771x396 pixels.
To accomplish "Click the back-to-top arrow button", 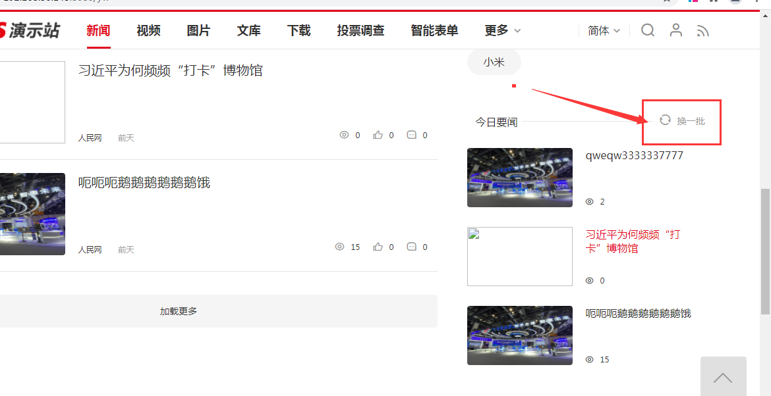I will click(724, 376).
